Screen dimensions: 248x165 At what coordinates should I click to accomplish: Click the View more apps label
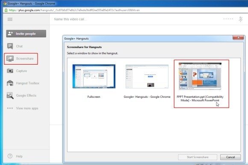[x=27, y=108]
